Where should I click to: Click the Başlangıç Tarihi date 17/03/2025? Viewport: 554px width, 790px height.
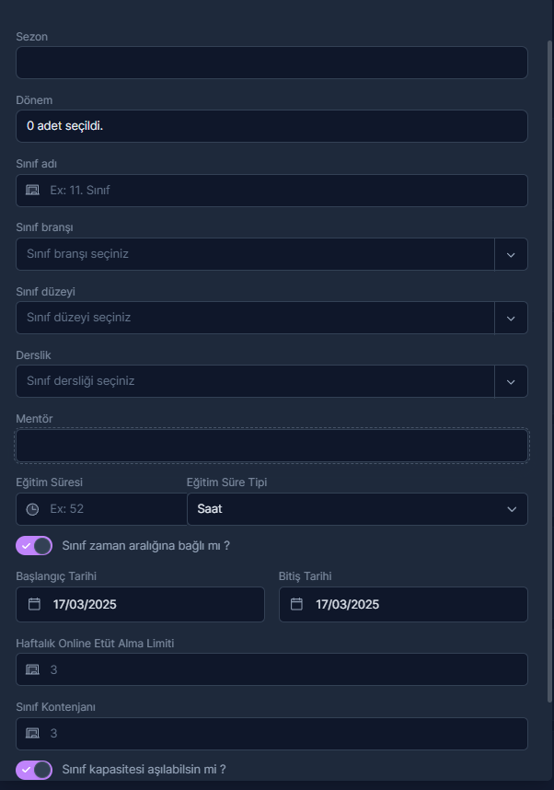click(85, 604)
